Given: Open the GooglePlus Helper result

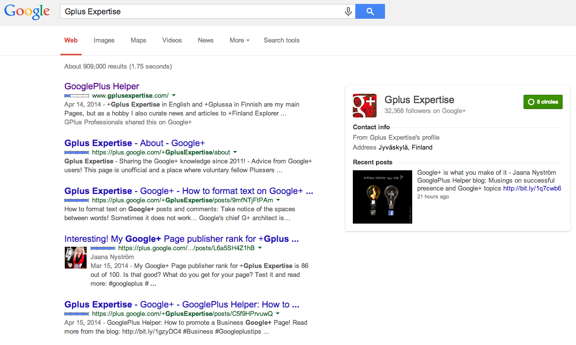Looking at the screenshot, I should point(102,86).
